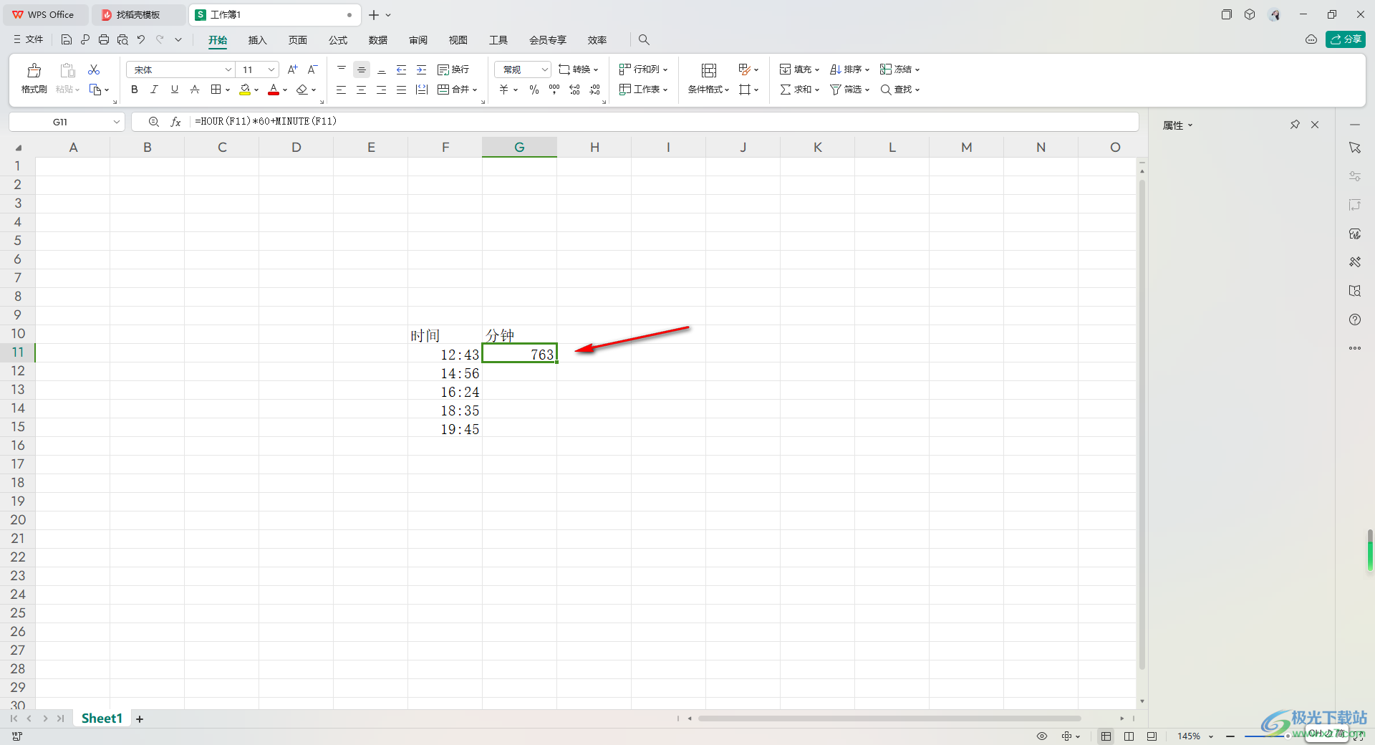This screenshot has width=1375, height=745.
Task: Select cell F12 containing 14:56
Action: (x=445, y=372)
